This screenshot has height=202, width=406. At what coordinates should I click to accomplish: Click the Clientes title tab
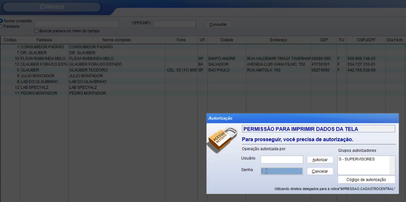[52, 7]
